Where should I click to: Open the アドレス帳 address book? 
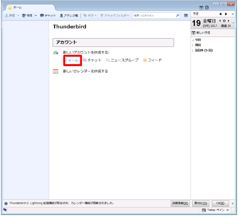(x=69, y=15)
